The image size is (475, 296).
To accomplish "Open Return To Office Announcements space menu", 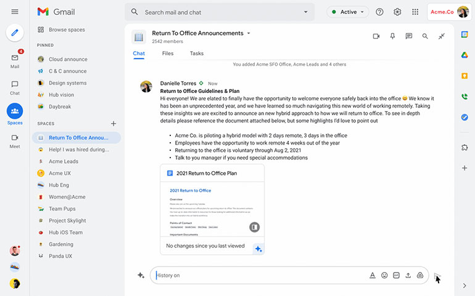I will point(249,33).
